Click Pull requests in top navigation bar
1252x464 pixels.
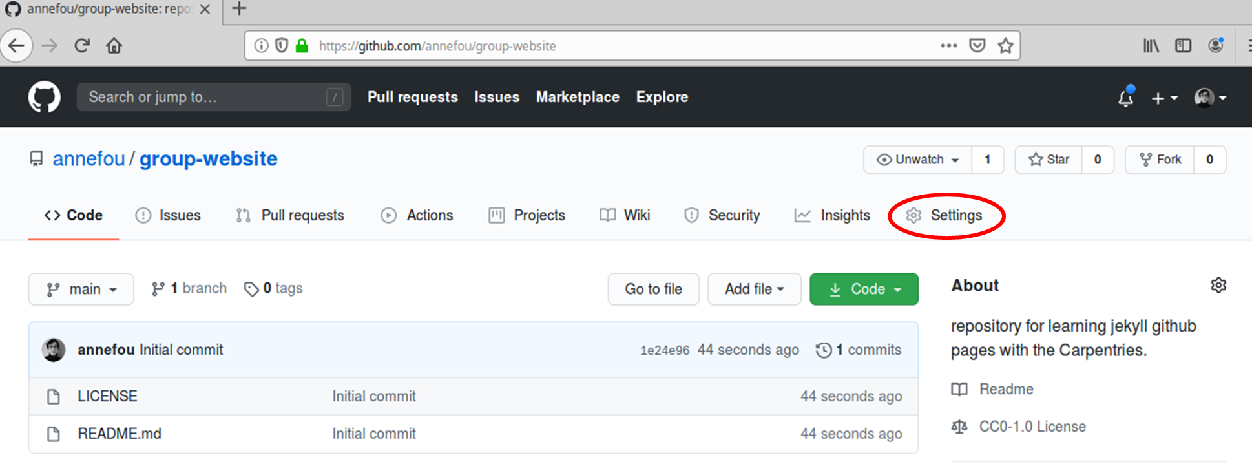(413, 97)
